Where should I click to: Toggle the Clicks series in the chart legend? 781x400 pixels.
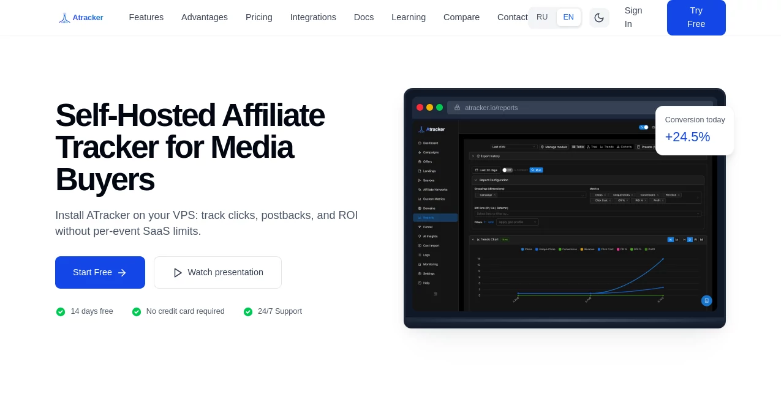[x=527, y=249]
